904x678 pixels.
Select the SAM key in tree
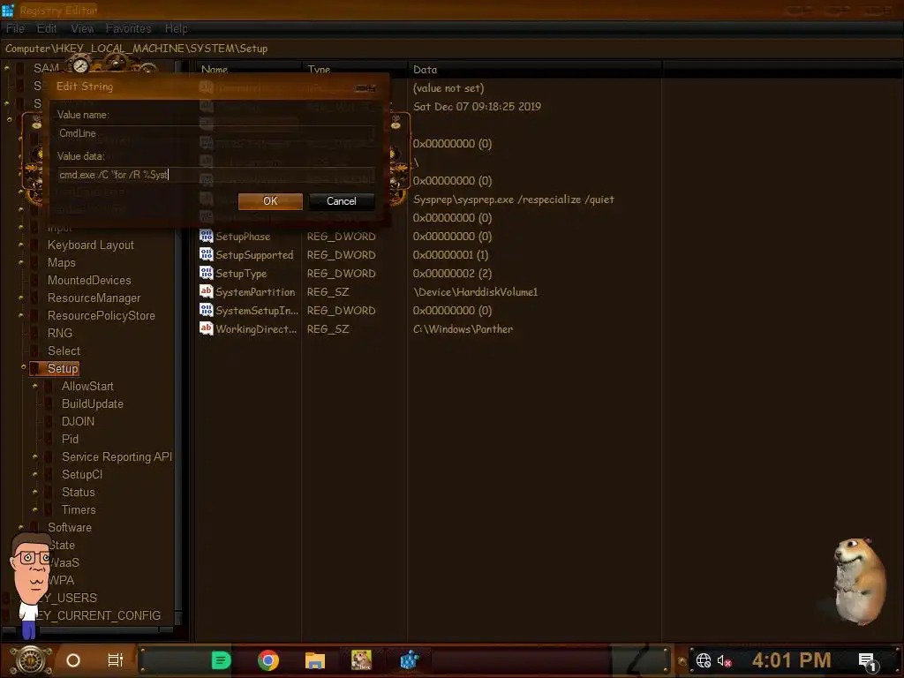coord(46,68)
